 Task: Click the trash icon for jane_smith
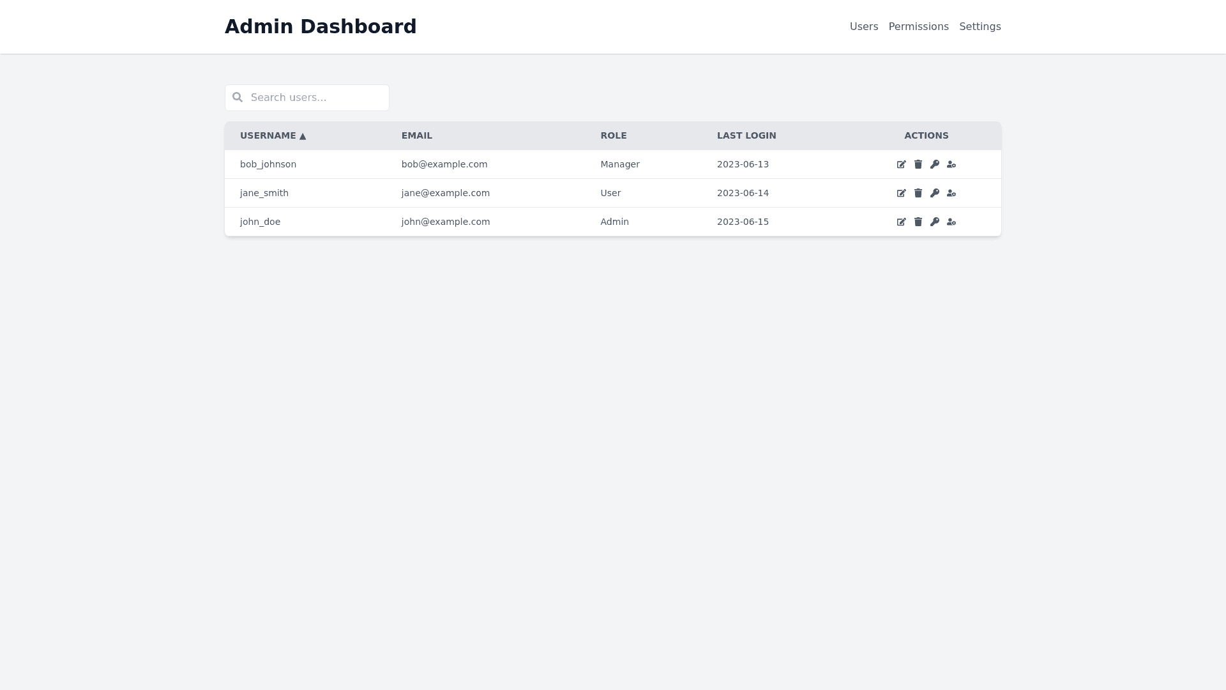(x=918, y=193)
